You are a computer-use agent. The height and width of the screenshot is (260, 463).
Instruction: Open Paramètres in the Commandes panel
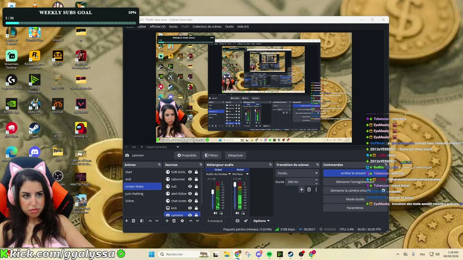355,208
